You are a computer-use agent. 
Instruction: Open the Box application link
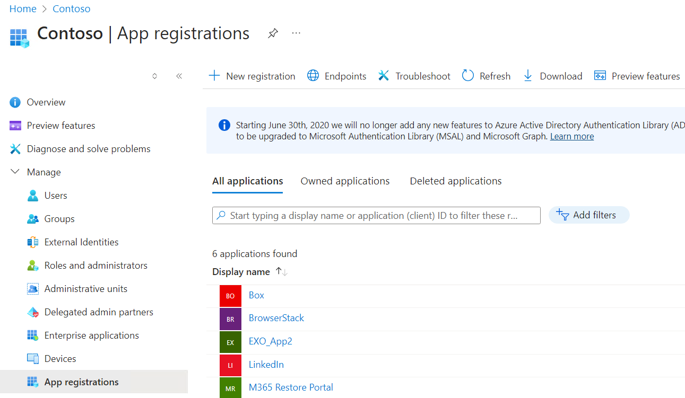click(256, 295)
